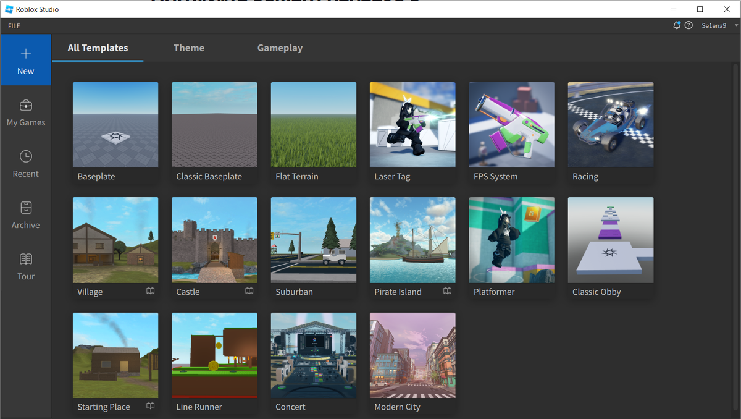Click the Laser Tag label text

[x=392, y=177]
